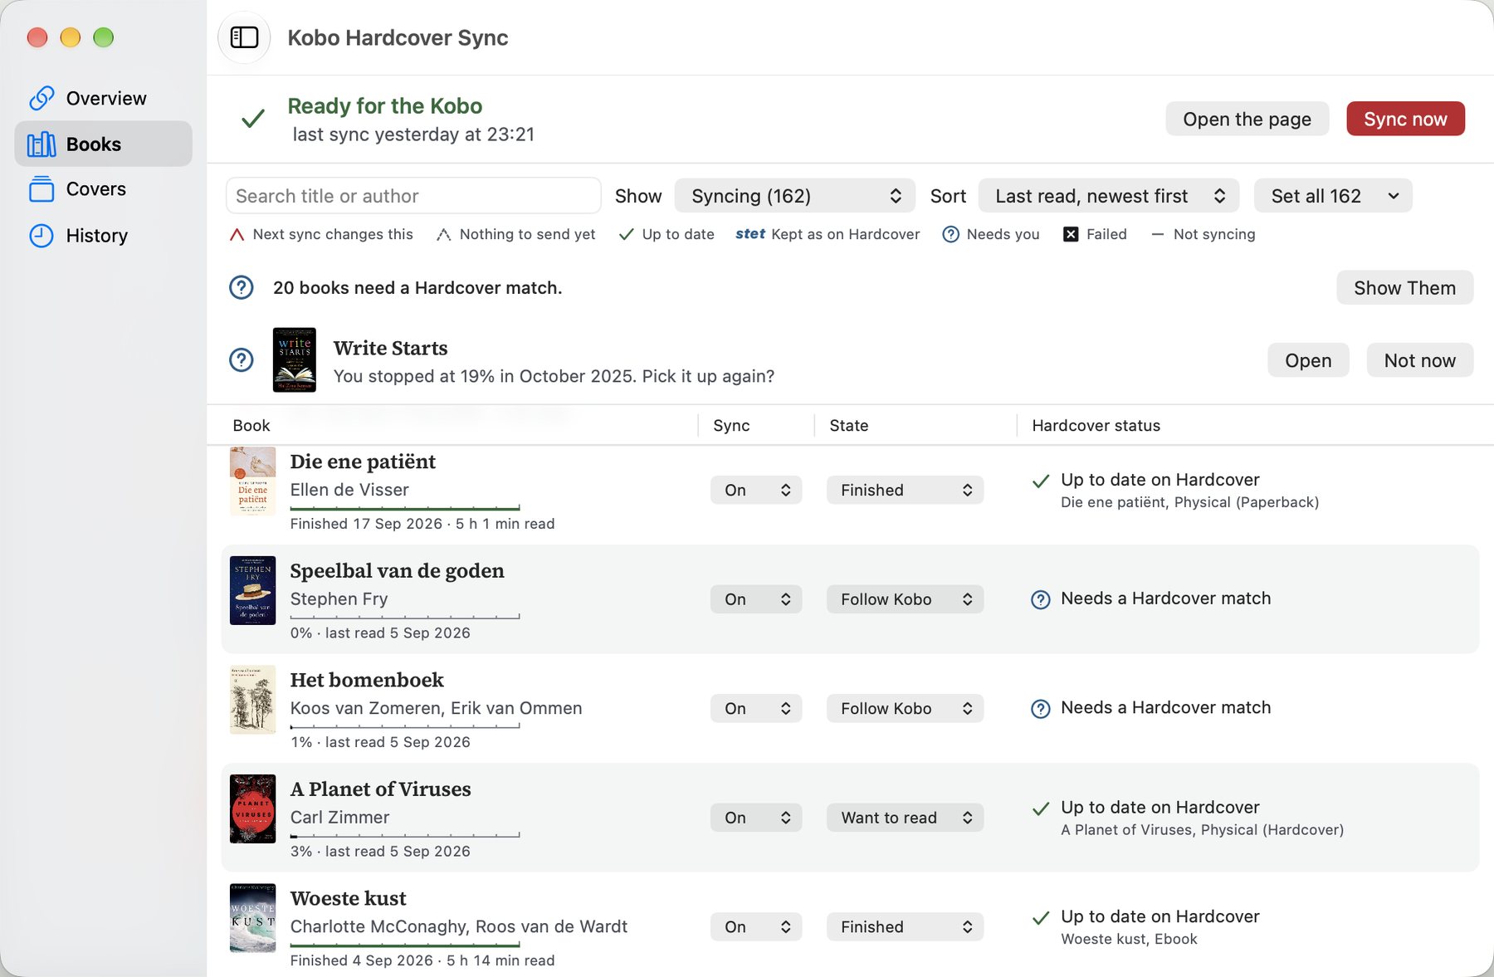Expand the Set all 162 menu

point(1333,196)
